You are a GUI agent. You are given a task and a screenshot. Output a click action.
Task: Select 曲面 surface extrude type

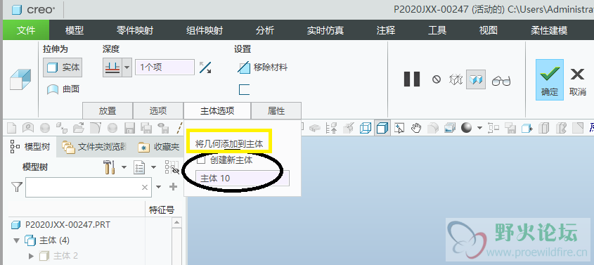point(63,89)
